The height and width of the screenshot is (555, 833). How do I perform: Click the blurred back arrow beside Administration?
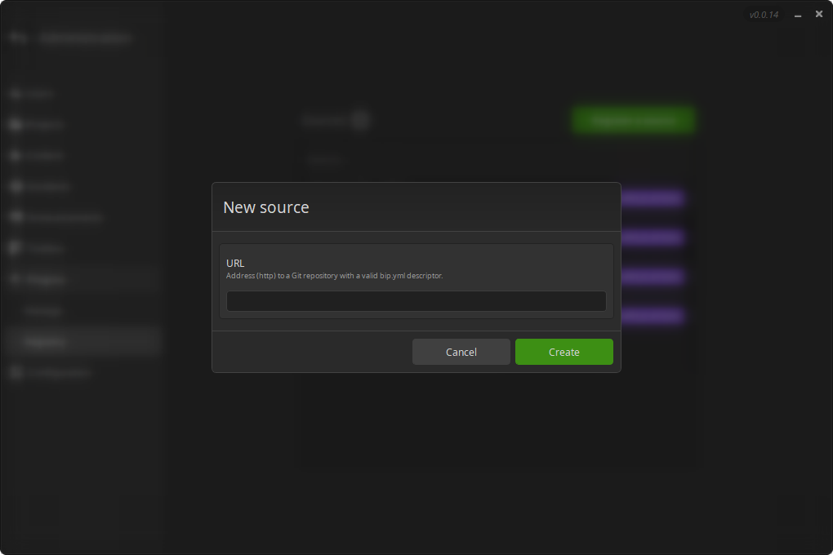[x=18, y=38]
